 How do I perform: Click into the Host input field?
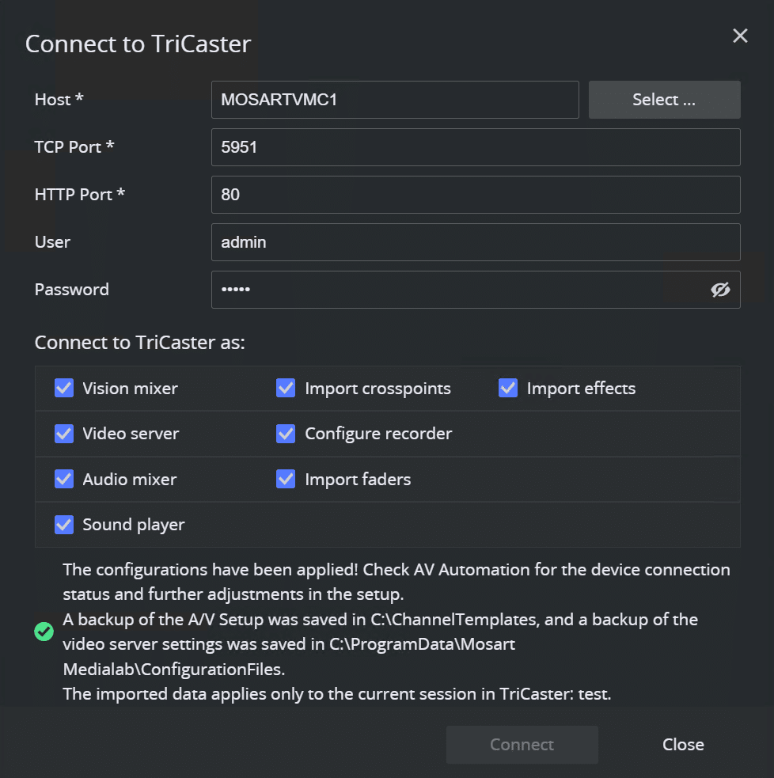(x=395, y=100)
